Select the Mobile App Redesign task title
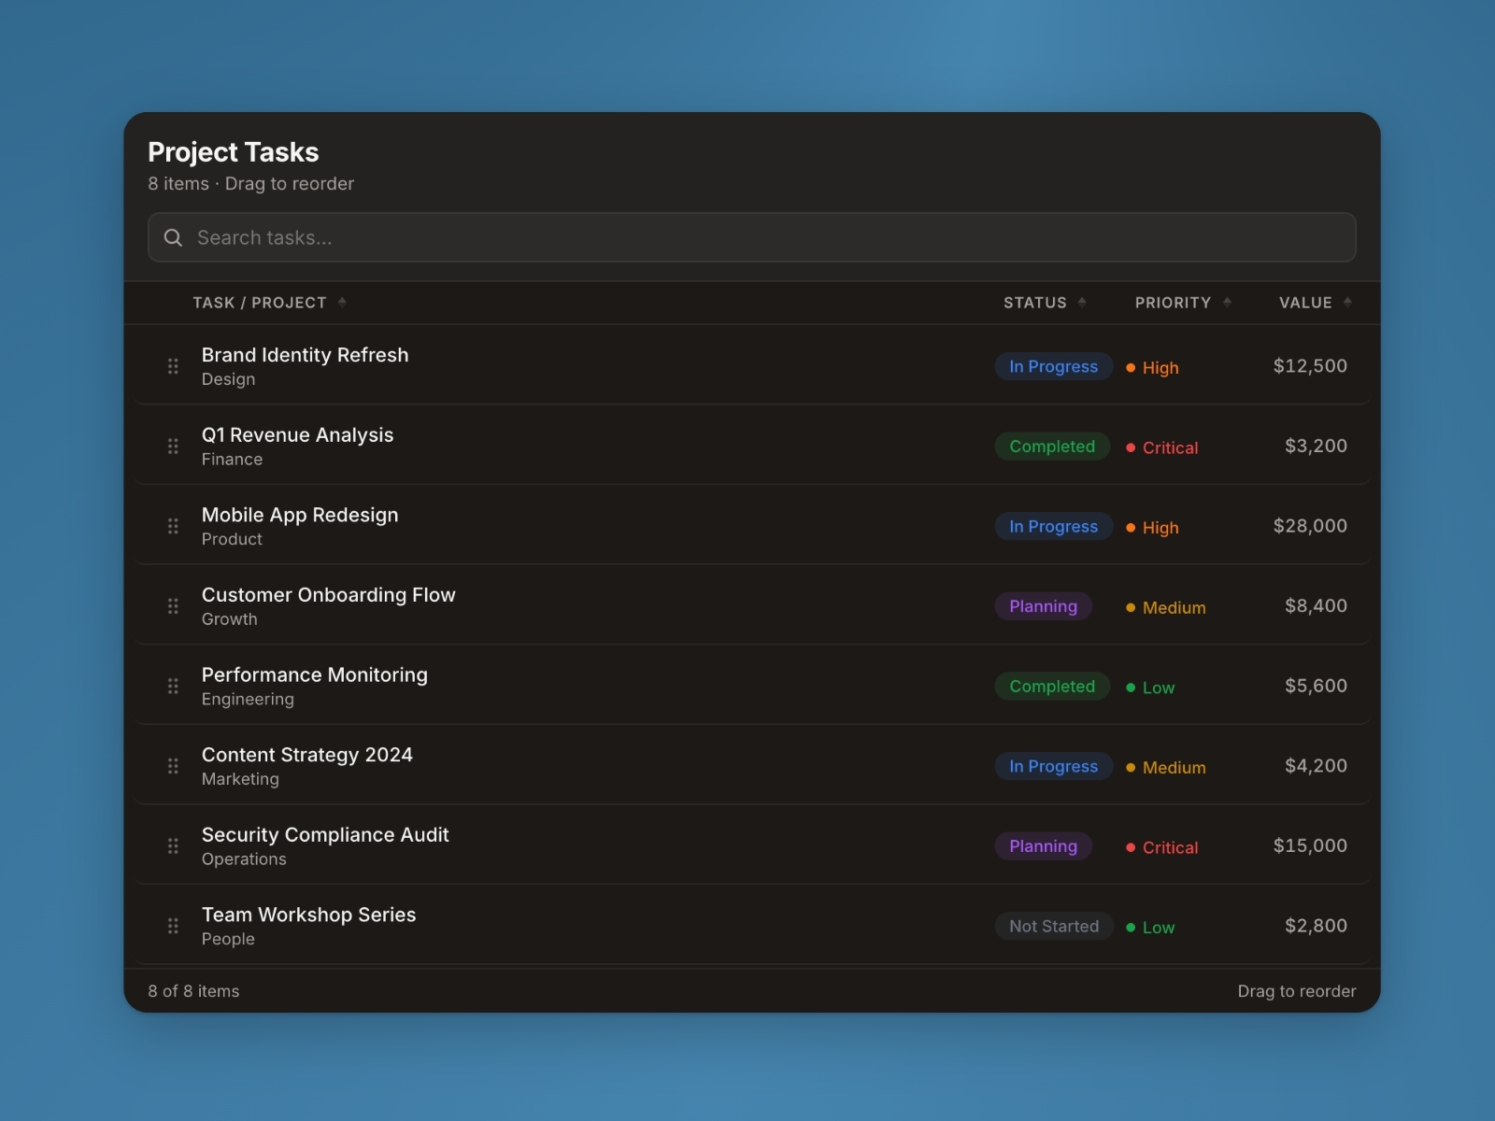This screenshot has width=1495, height=1121. point(300,515)
